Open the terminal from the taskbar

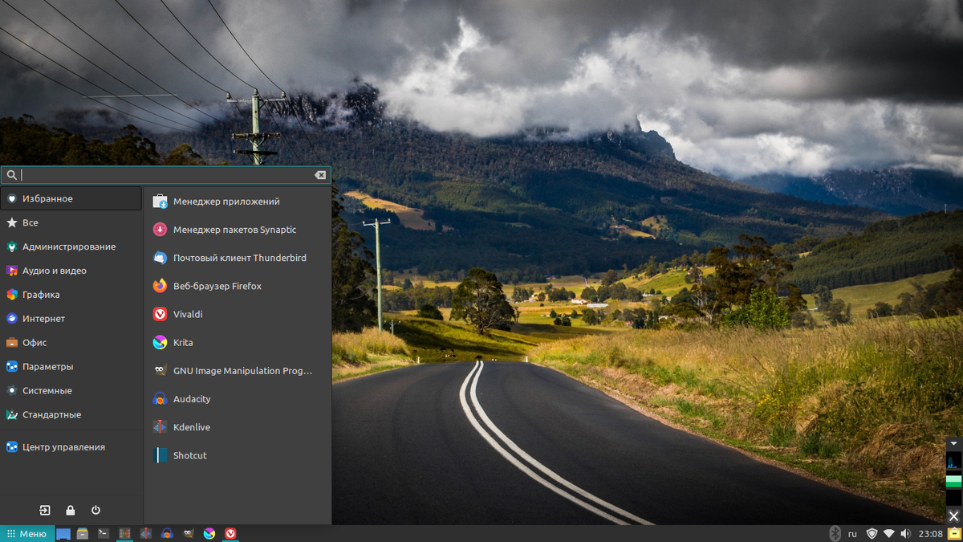104,533
